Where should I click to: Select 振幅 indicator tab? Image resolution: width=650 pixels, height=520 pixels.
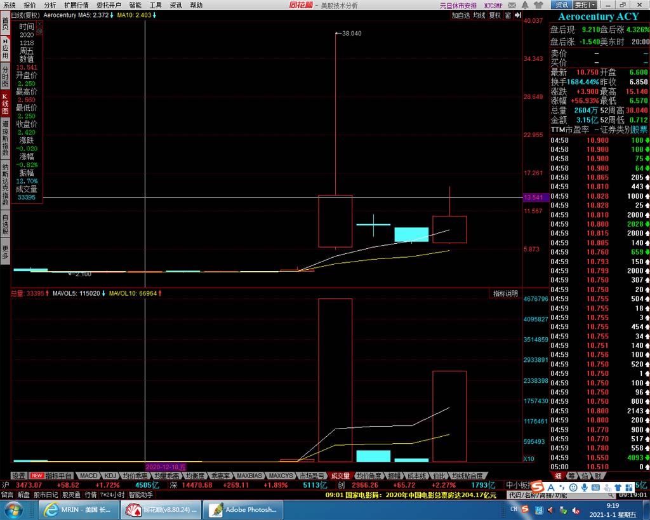pyautogui.click(x=394, y=476)
